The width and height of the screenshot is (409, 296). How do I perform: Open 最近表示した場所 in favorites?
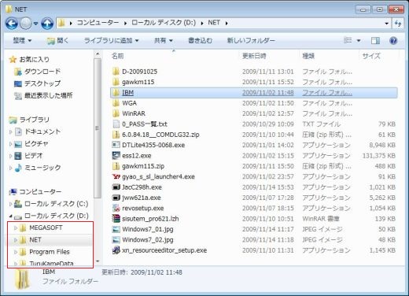pos(48,95)
